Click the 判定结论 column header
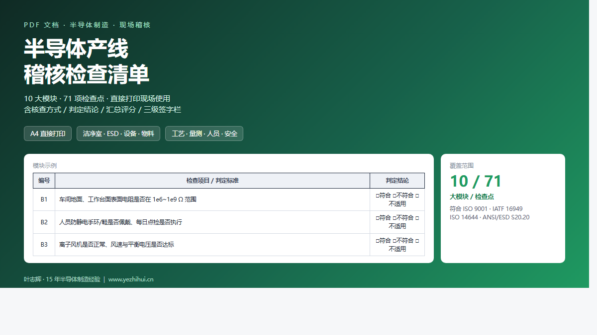This screenshot has height=335, width=597. pyautogui.click(x=398, y=181)
